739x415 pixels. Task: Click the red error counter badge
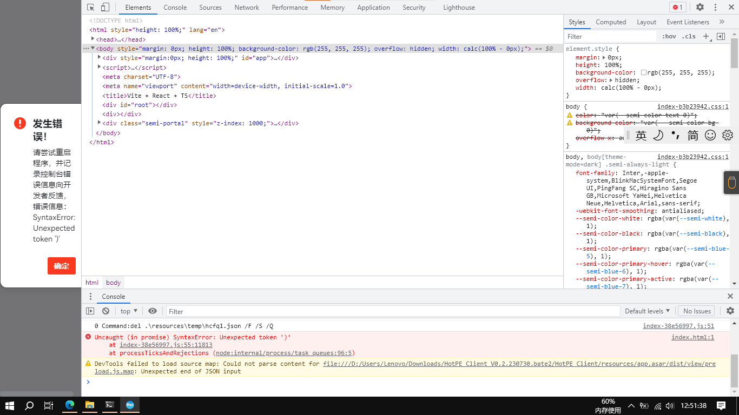[677, 7]
